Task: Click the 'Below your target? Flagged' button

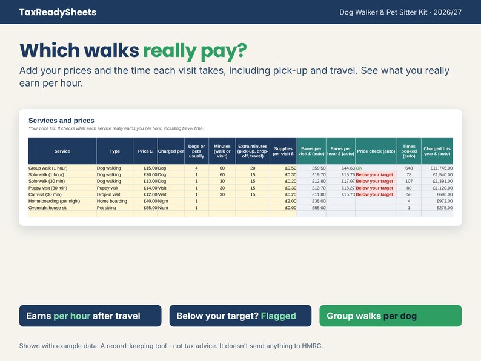Action: 240,316
